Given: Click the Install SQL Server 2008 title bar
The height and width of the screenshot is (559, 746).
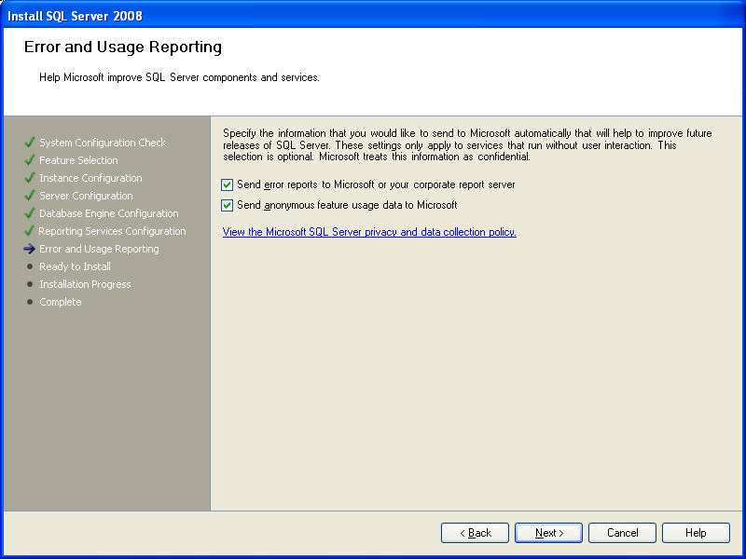Looking at the screenshot, I should (x=373, y=16).
